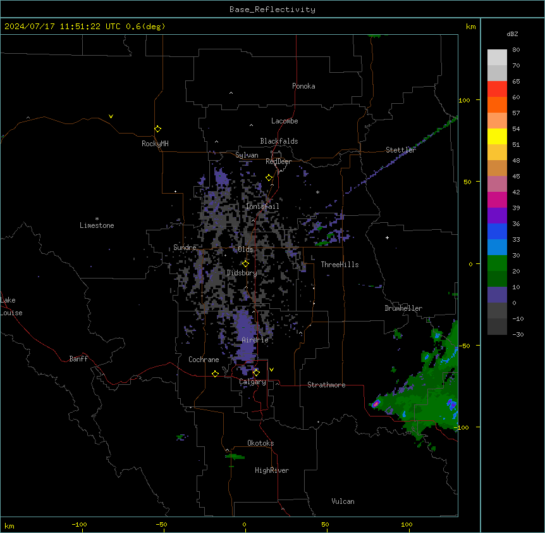The image size is (545, 533).
Task: Click the Limestone label
Action: pos(97,225)
